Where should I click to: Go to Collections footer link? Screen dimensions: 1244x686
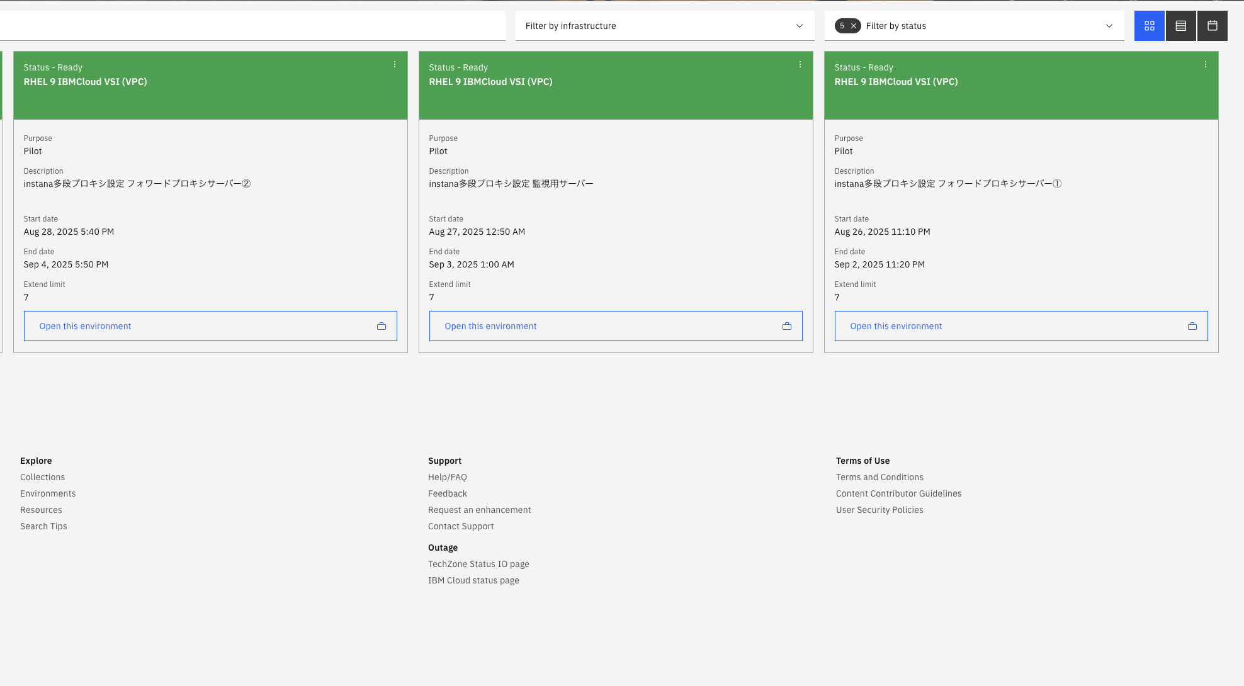(42, 477)
